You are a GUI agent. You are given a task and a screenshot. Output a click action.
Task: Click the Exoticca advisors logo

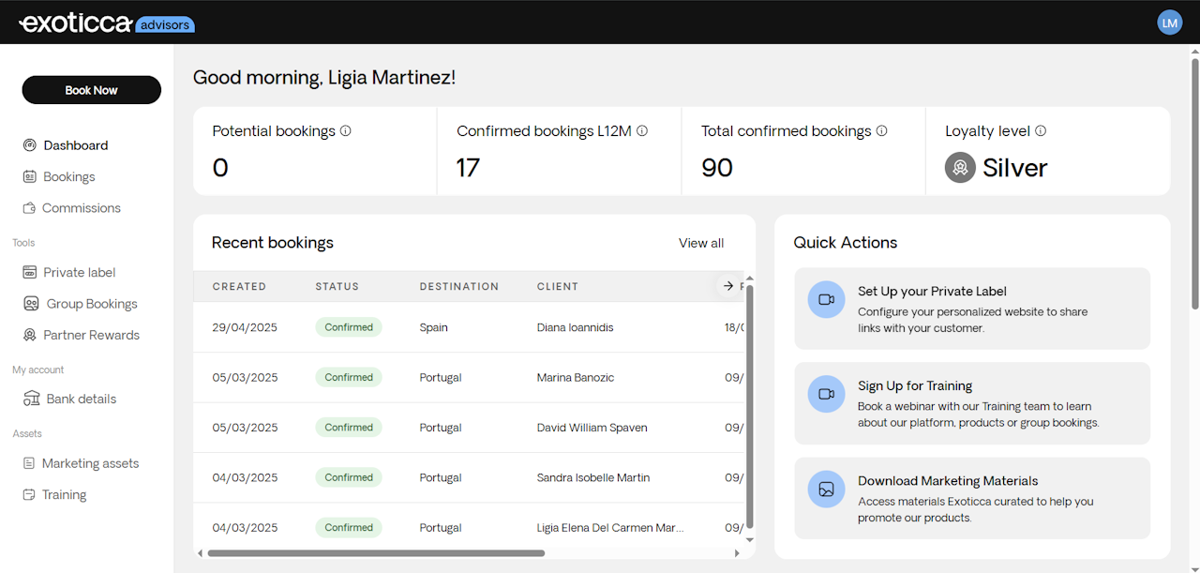point(106,23)
